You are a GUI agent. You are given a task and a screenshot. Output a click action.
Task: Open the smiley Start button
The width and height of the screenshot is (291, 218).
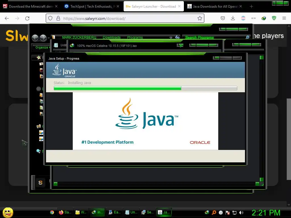point(8,212)
